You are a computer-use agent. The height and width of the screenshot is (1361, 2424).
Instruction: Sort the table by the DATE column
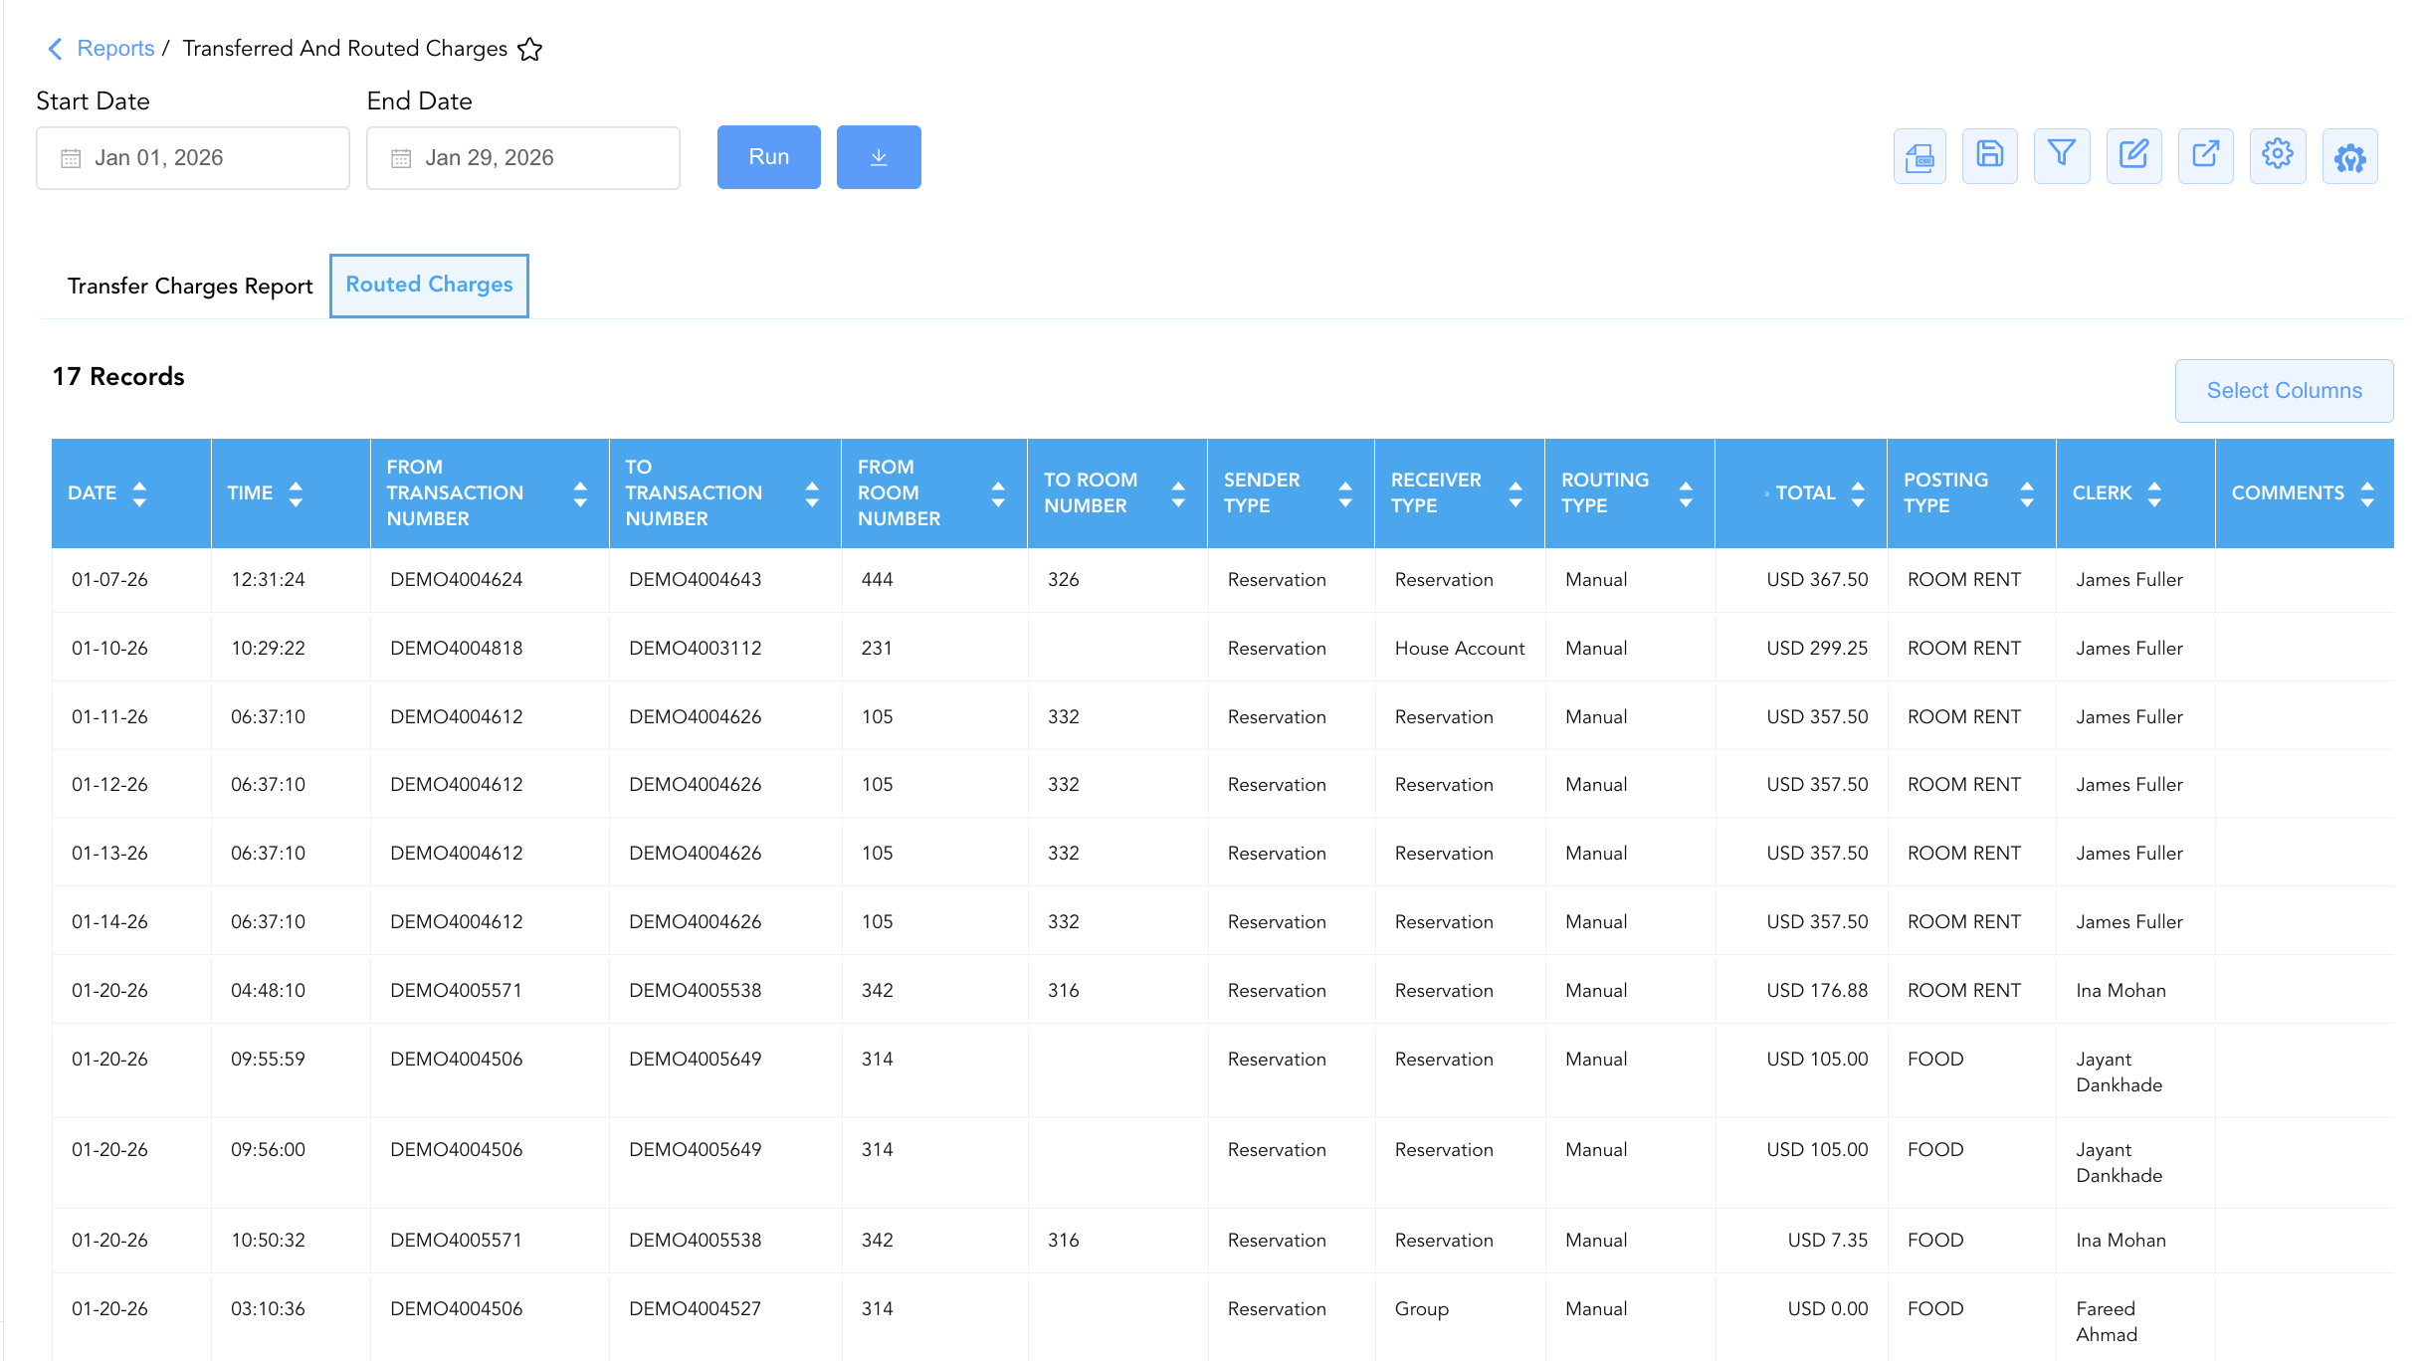(139, 493)
